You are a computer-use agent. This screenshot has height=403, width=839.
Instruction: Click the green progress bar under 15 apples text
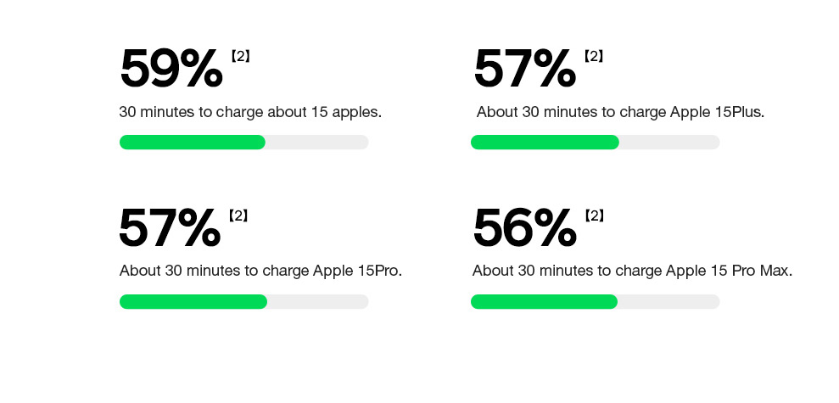tap(193, 143)
